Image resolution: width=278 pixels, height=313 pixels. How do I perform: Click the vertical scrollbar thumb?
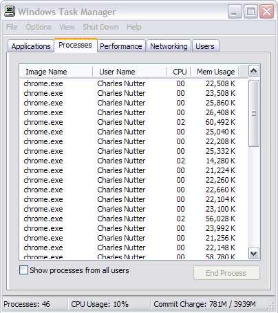[x=254, y=113]
